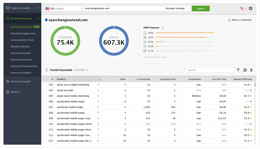Viewport: 260px width, 149px height.
Task: Go to the Reports section
Action: [x=15, y=92]
